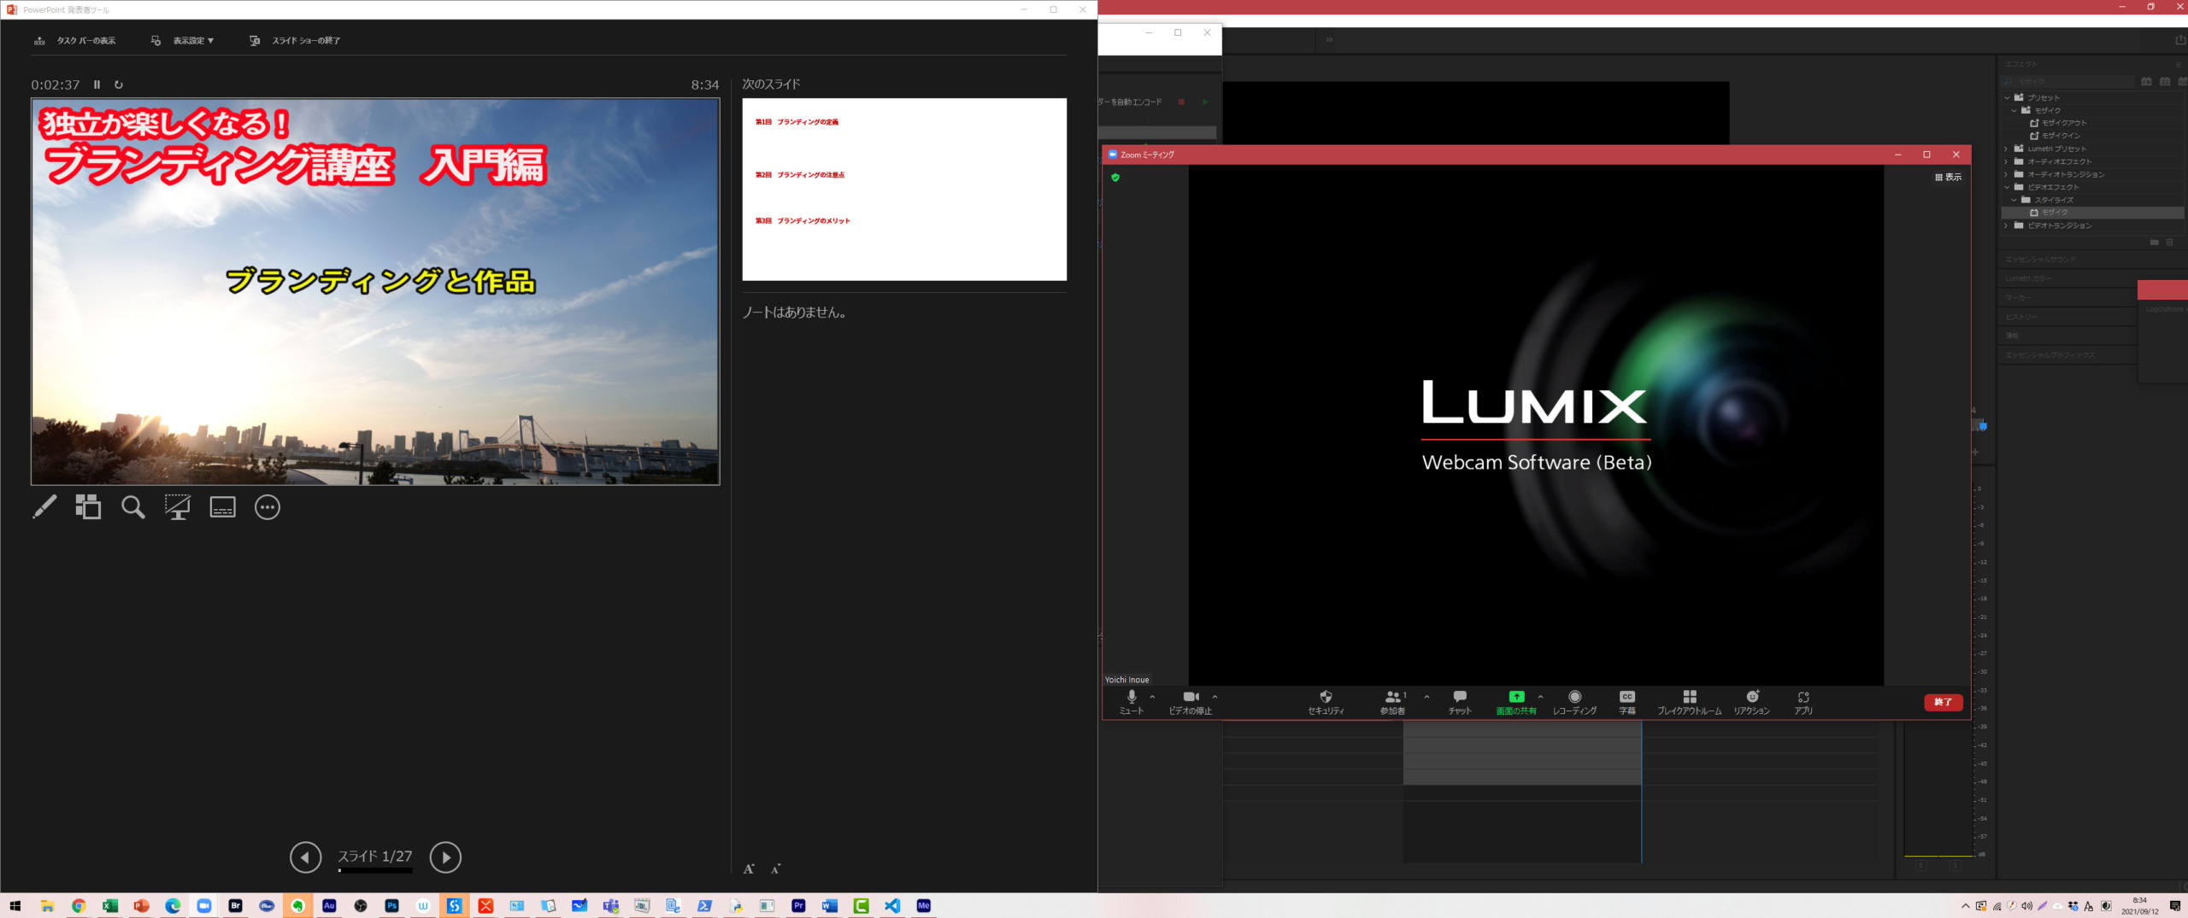2188x918 pixels.
Task: Expand the ビデオトランジション folder
Action: pyautogui.click(x=2007, y=225)
